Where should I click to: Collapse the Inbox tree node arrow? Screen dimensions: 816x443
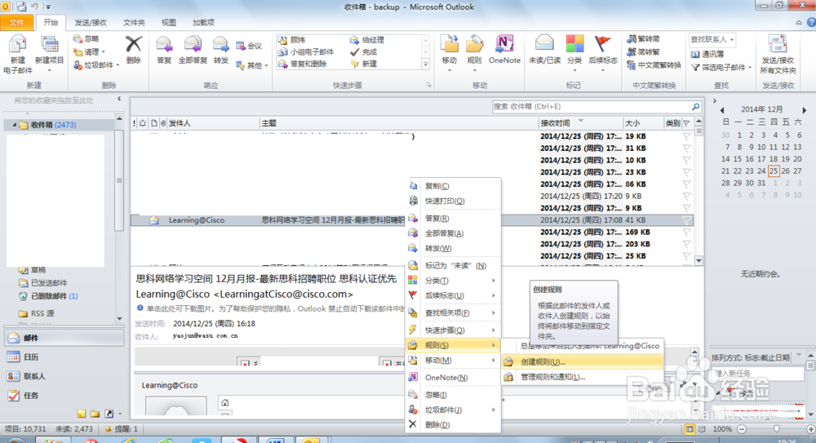coord(14,125)
